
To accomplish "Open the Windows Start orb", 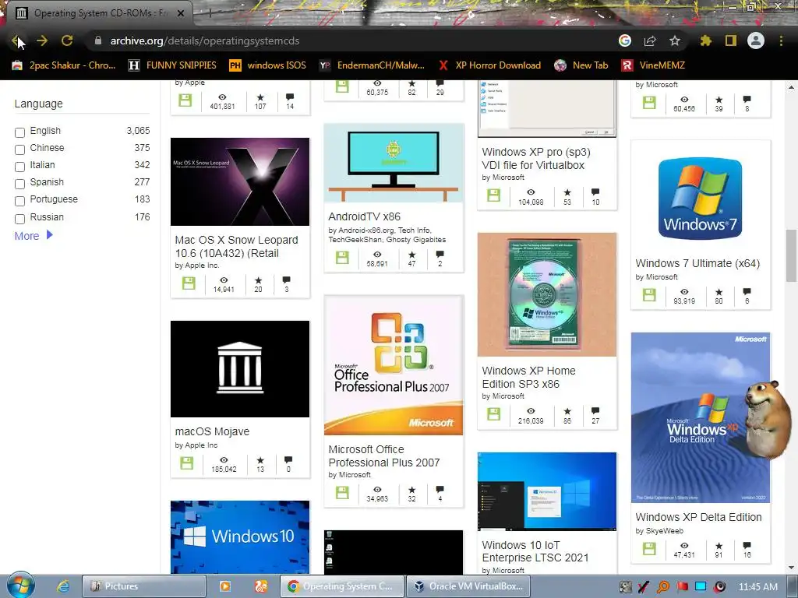I will pyautogui.click(x=20, y=586).
